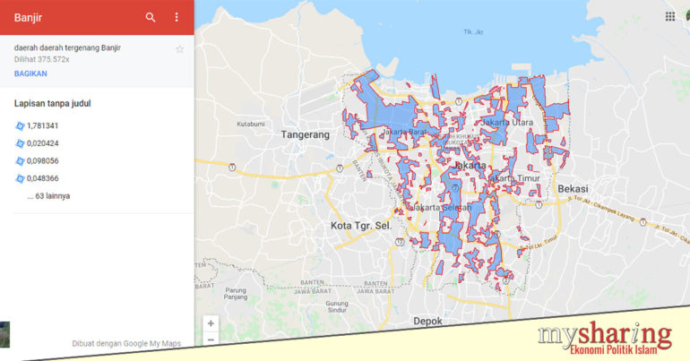Screen dimensions: 690x361
Task: Click the BAGIKAN share link
Action: 31,73
